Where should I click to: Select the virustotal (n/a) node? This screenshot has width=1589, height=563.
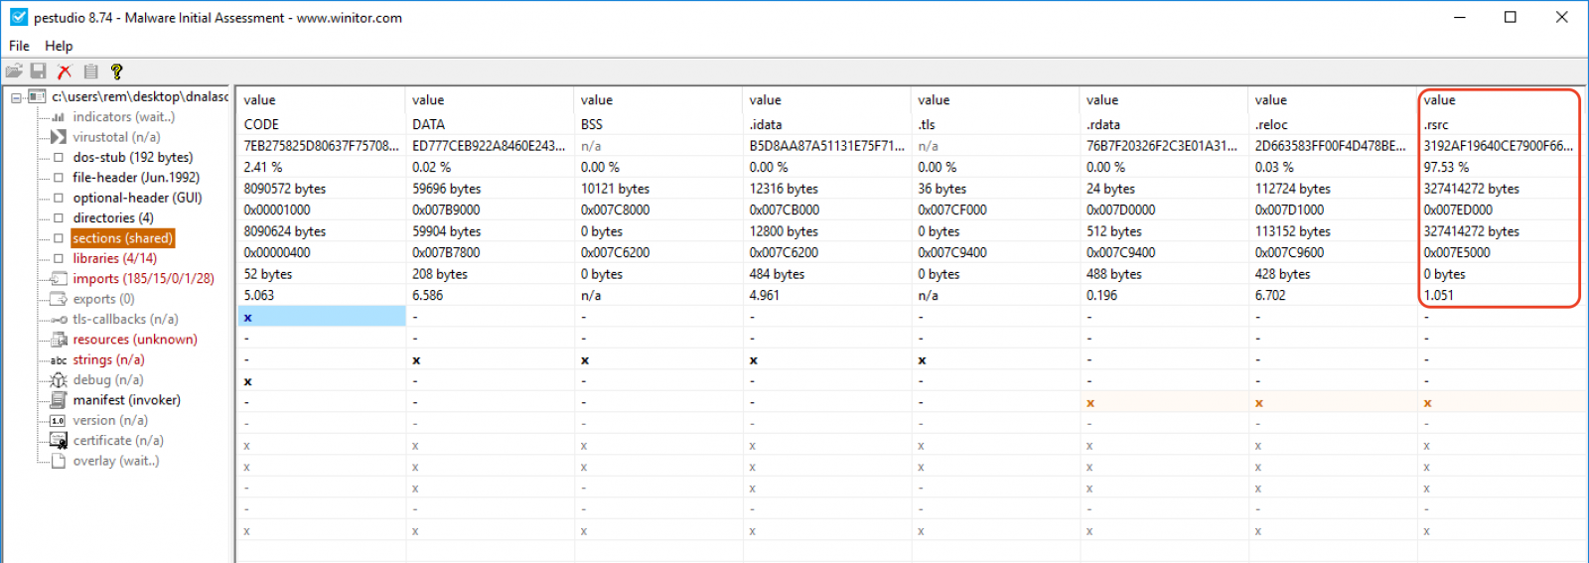click(x=115, y=137)
